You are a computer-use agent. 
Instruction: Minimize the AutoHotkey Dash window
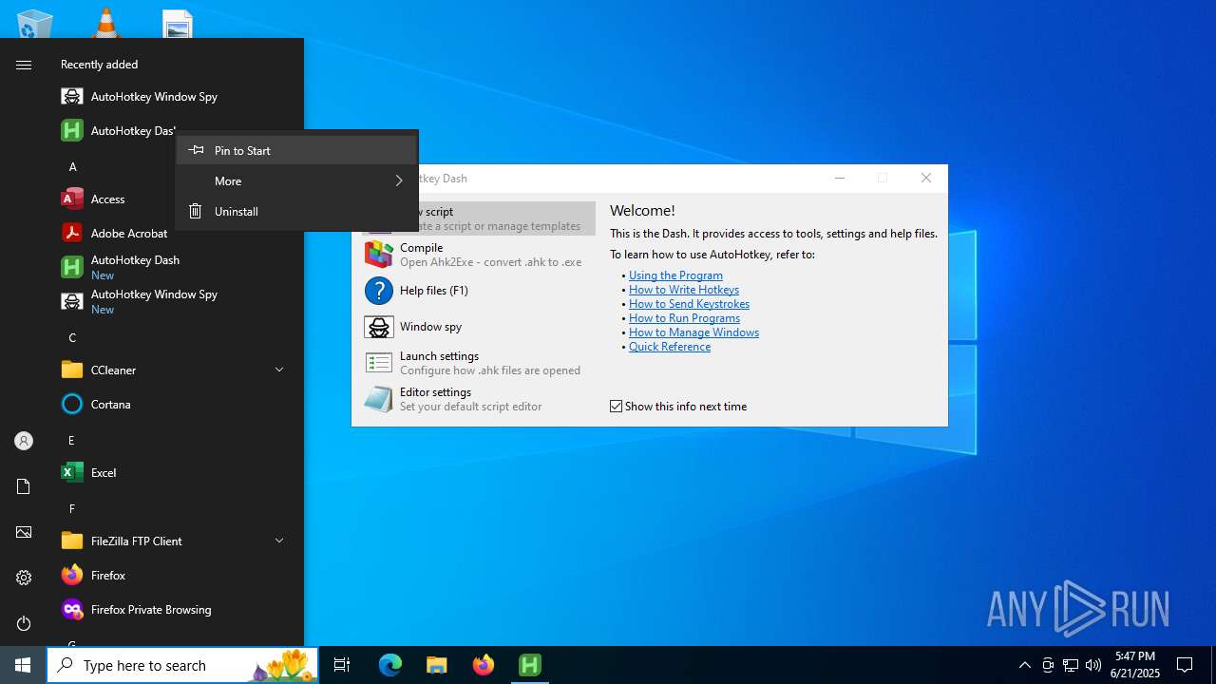(839, 178)
